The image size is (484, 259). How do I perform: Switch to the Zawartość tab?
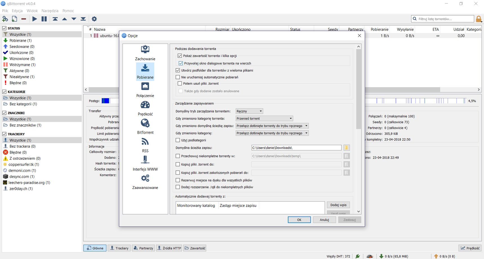click(195, 248)
